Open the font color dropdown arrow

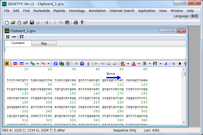point(139,63)
